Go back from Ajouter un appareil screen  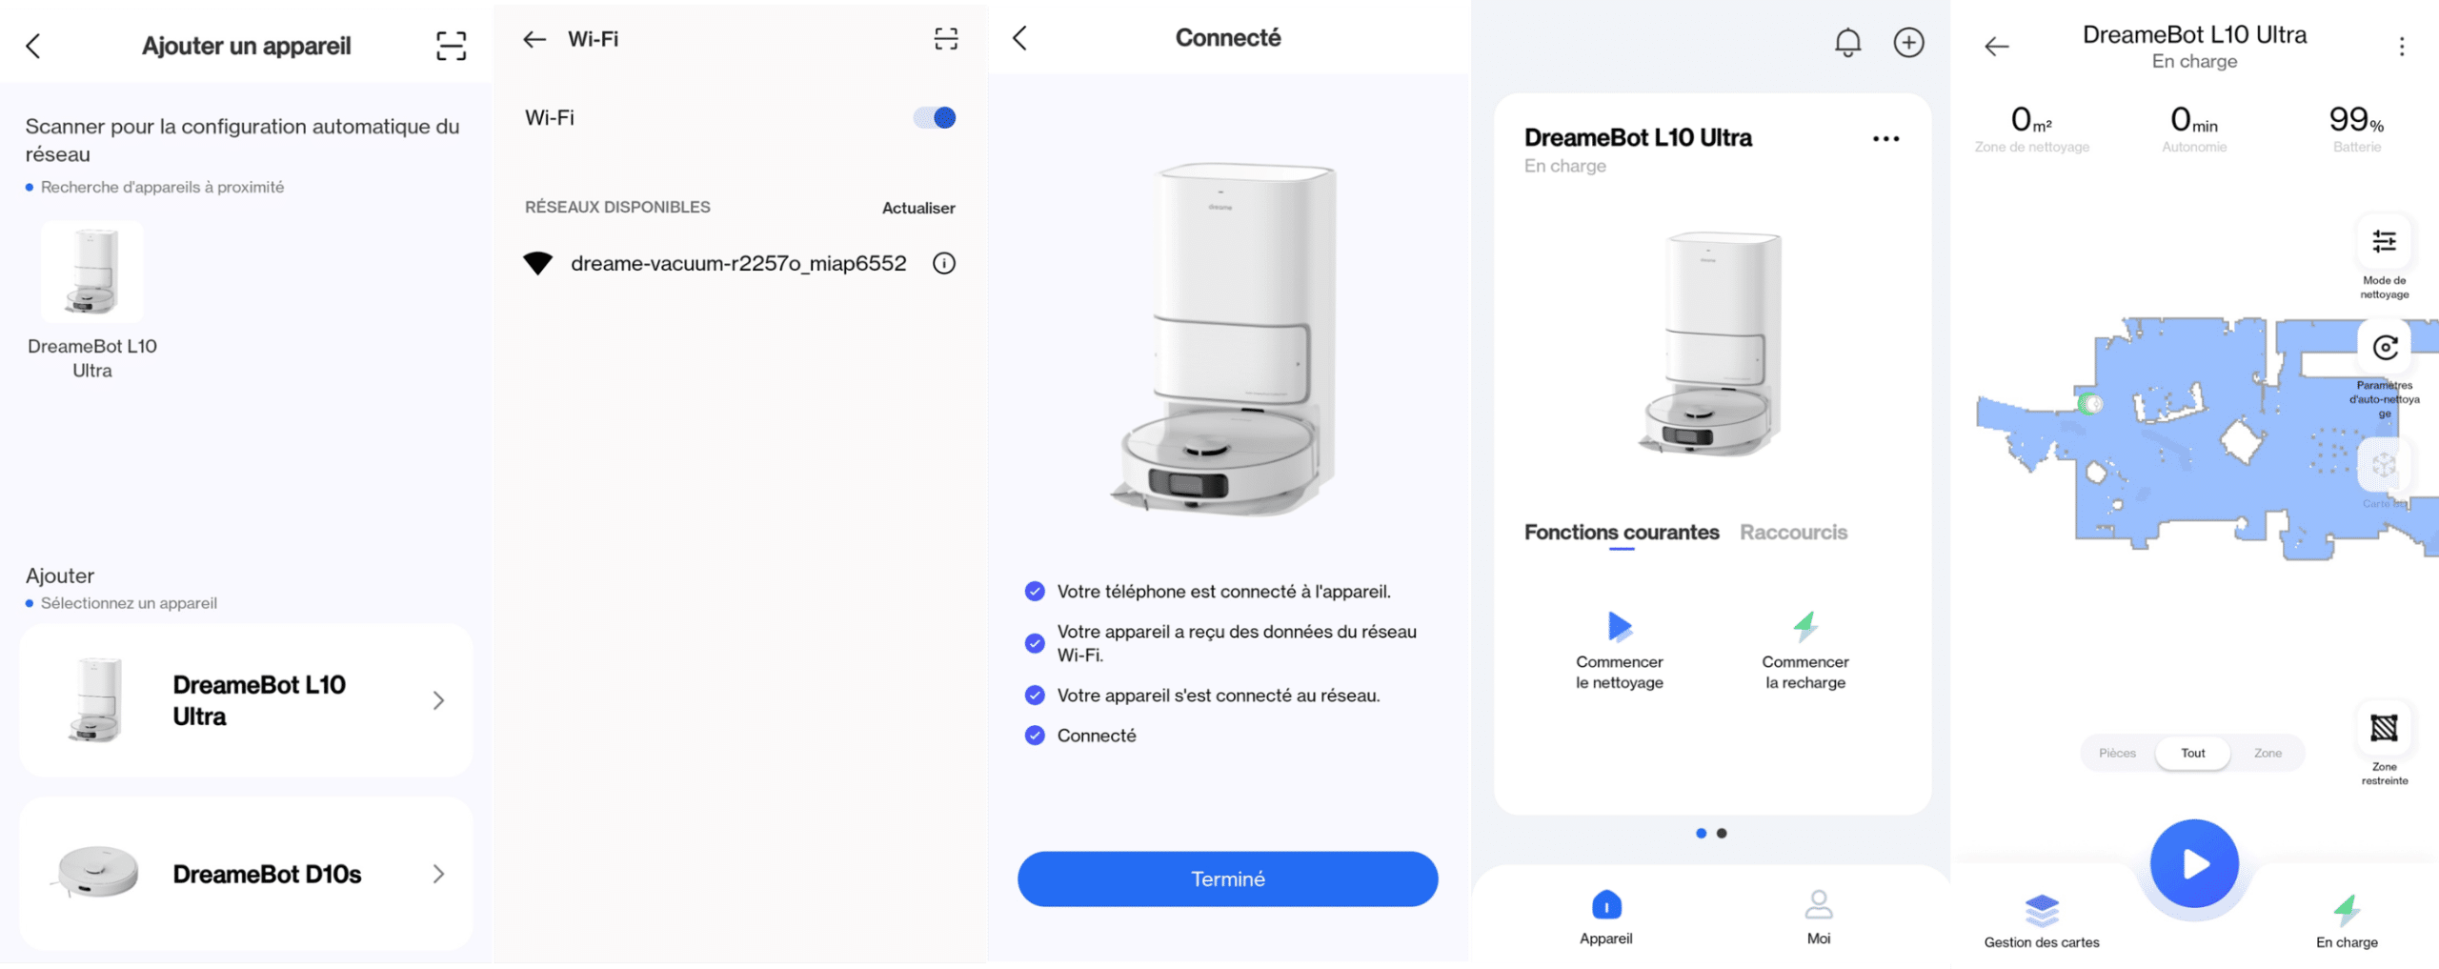[x=33, y=46]
